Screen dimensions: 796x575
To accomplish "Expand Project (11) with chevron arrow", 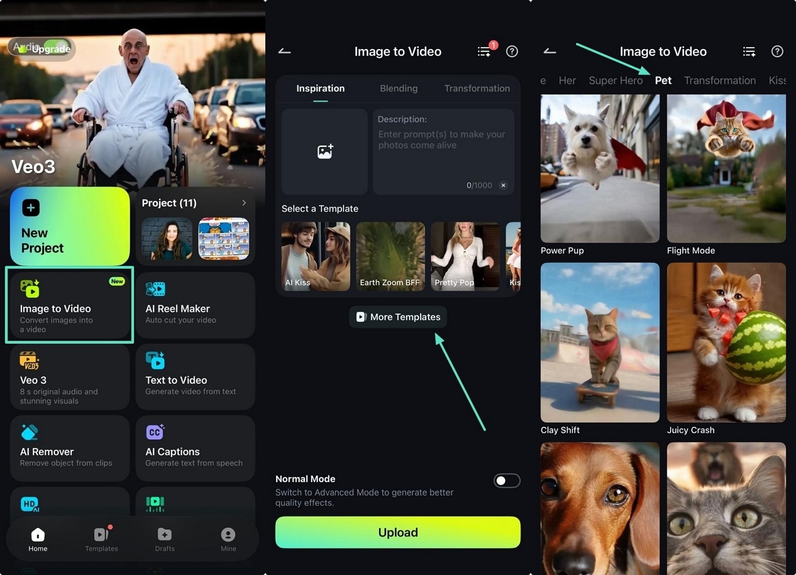I will click(x=244, y=202).
